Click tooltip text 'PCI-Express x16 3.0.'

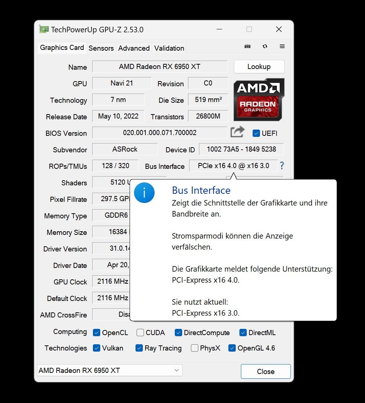tap(206, 313)
